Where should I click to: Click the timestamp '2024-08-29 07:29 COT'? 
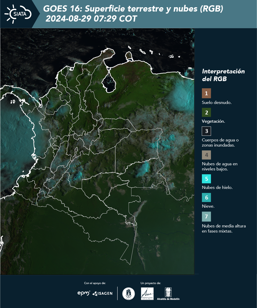tap(91, 18)
